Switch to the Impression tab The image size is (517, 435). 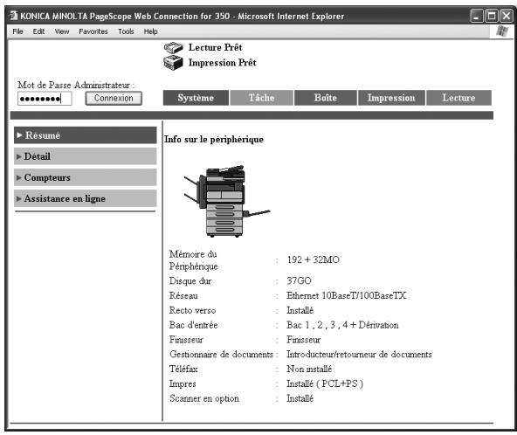coord(391,98)
